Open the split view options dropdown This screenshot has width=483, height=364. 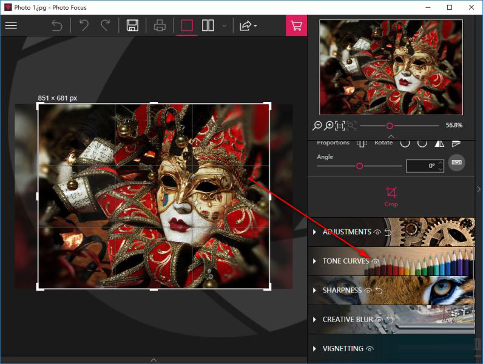coord(225,26)
